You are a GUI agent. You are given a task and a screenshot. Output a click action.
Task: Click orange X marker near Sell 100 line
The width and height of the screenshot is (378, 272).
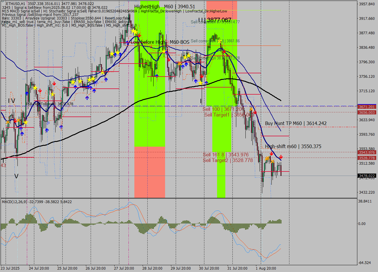[251, 109]
